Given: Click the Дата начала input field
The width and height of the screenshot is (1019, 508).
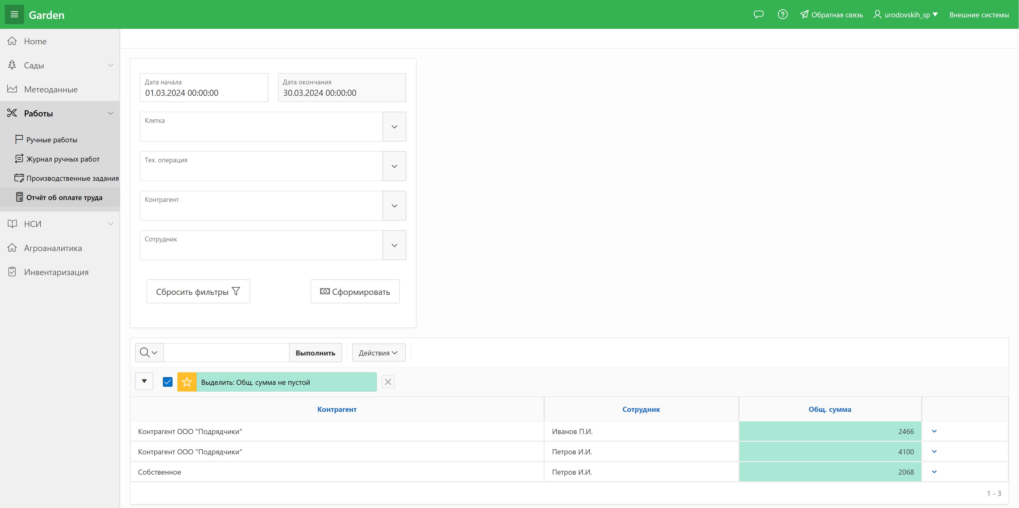Looking at the screenshot, I should click(x=204, y=93).
